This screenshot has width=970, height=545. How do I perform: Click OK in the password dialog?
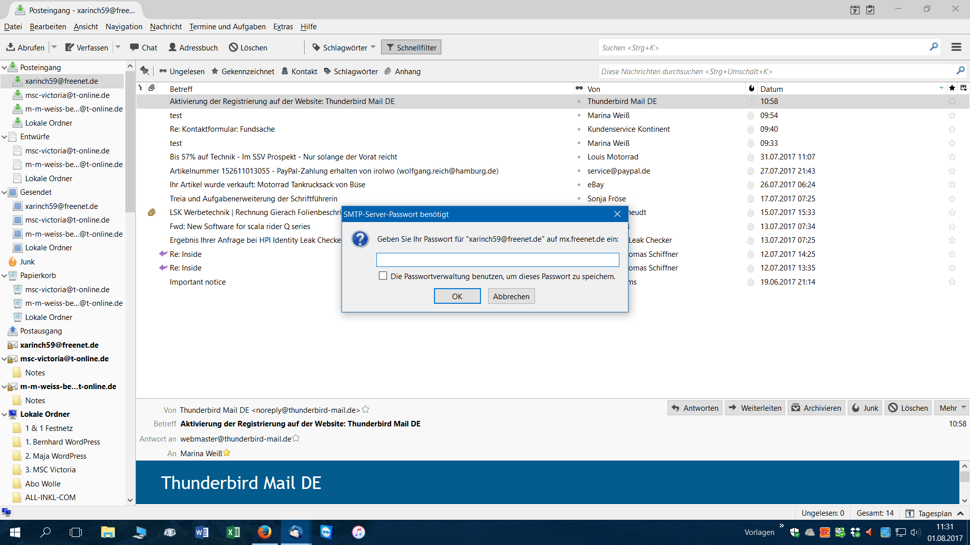click(x=457, y=296)
